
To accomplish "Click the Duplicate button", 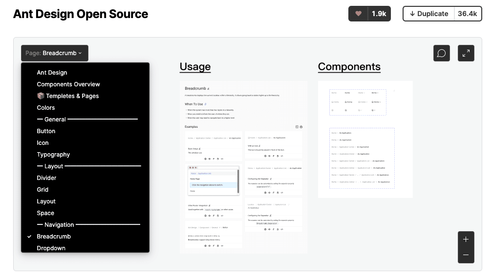I will pos(428,14).
